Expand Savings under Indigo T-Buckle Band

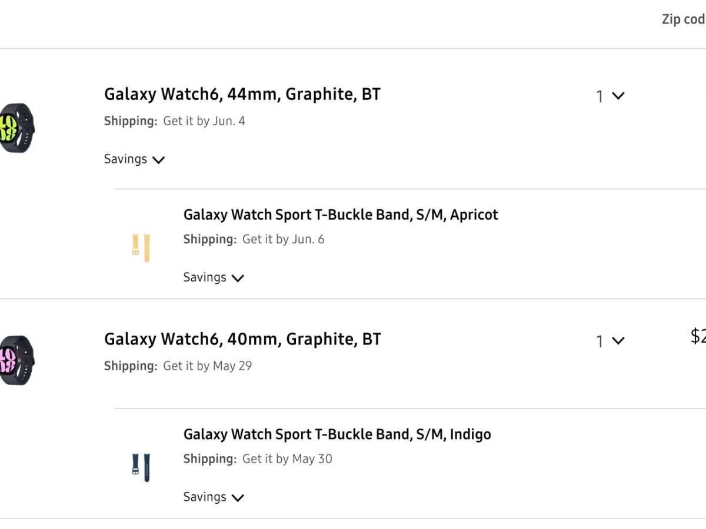[x=213, y=497]
